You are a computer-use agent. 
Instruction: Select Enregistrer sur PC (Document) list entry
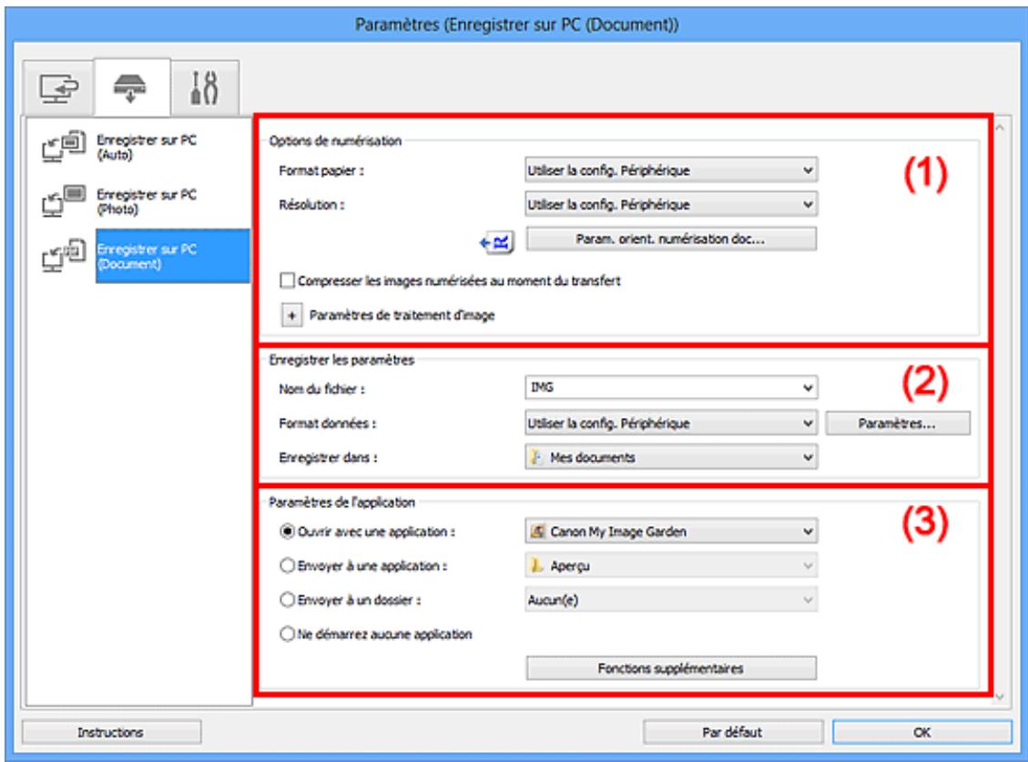click(172, 256)
